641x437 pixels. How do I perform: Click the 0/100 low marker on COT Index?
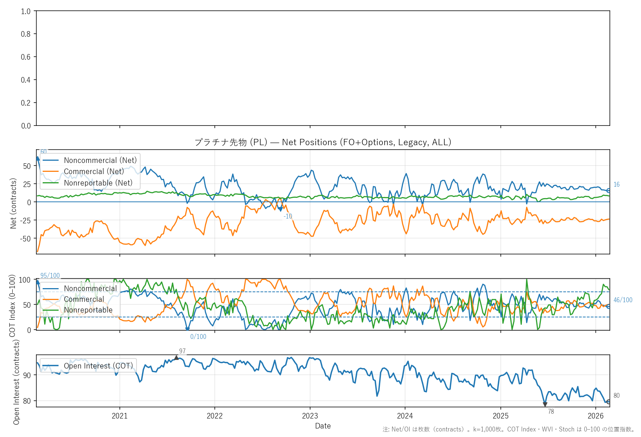(187, 329)
